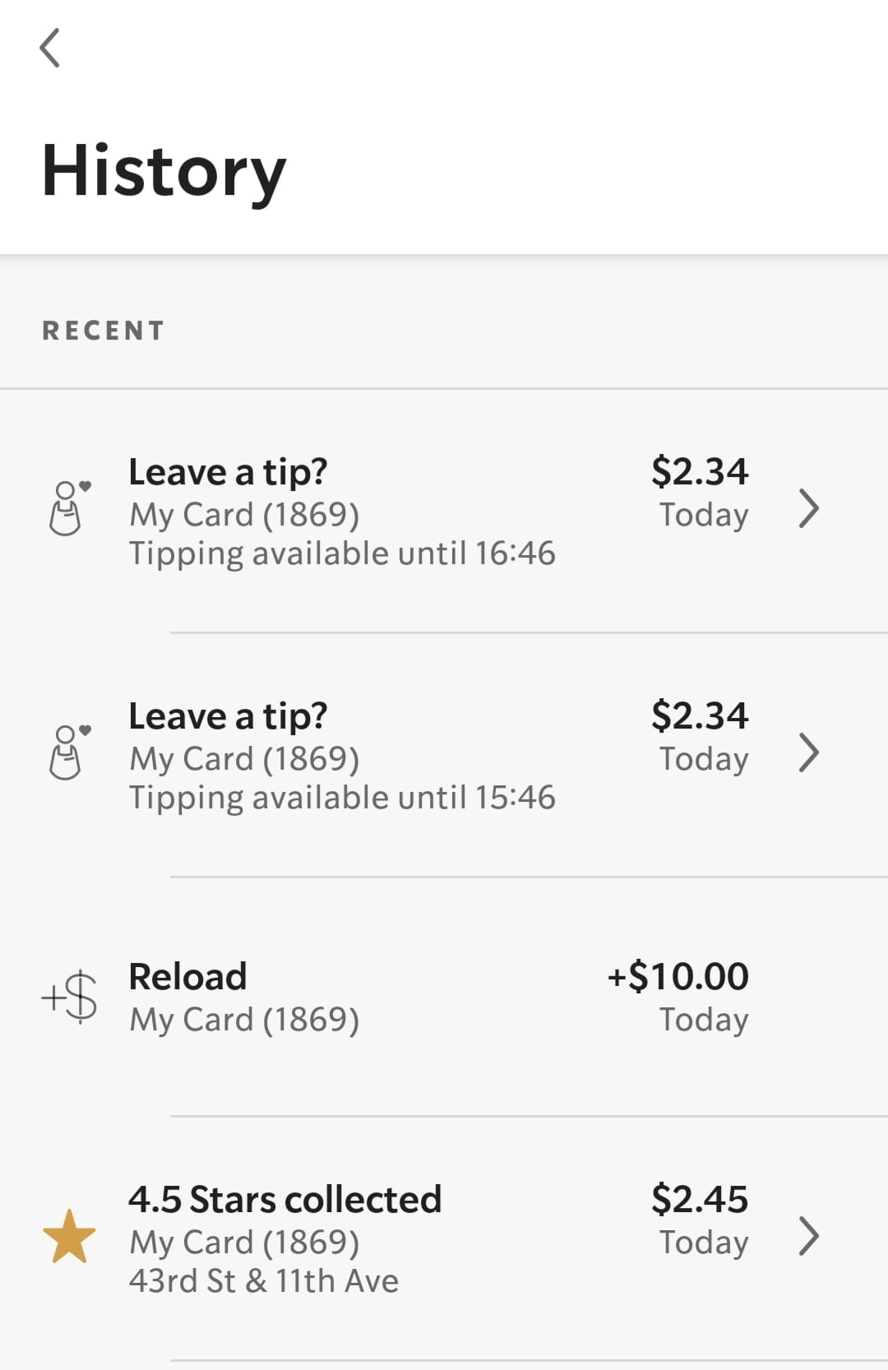Expand tip entry available until 15:46

[x=809, y=752]
